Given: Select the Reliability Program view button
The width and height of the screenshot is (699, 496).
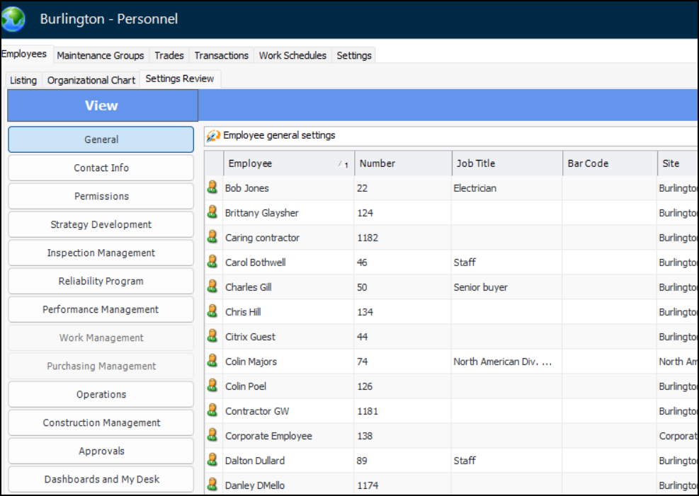Looking at the screenshot, I should click(101, 281).
